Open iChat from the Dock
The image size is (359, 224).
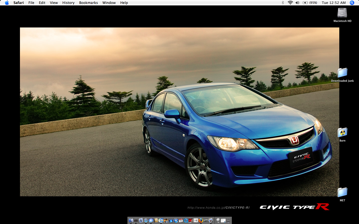coord(151,220)
